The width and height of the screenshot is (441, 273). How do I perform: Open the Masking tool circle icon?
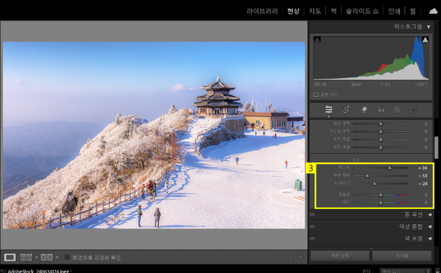[x=397, y=110]
